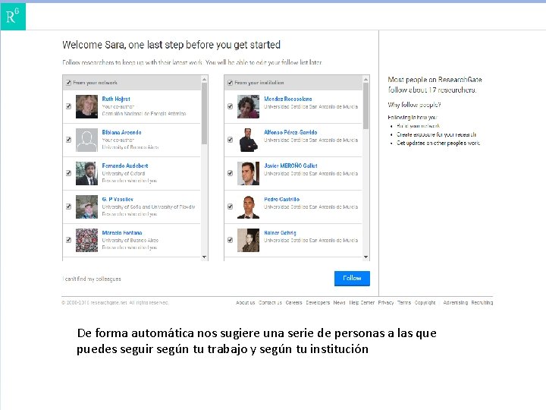The image size is (546, 410).
Task: Uncheck the Mendez Rocasolano checkbox
Action: point(231,106)
